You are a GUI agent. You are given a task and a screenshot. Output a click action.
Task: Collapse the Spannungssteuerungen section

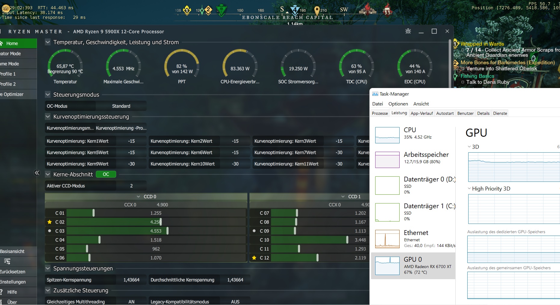pyautogui.click(x=48, y=268)
